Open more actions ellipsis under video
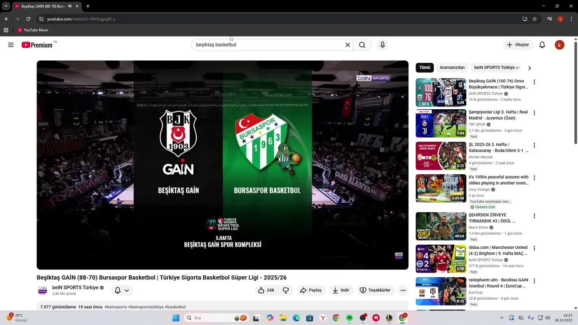Image resolution: width=578 pixels, height=325 pixels. 403,290
